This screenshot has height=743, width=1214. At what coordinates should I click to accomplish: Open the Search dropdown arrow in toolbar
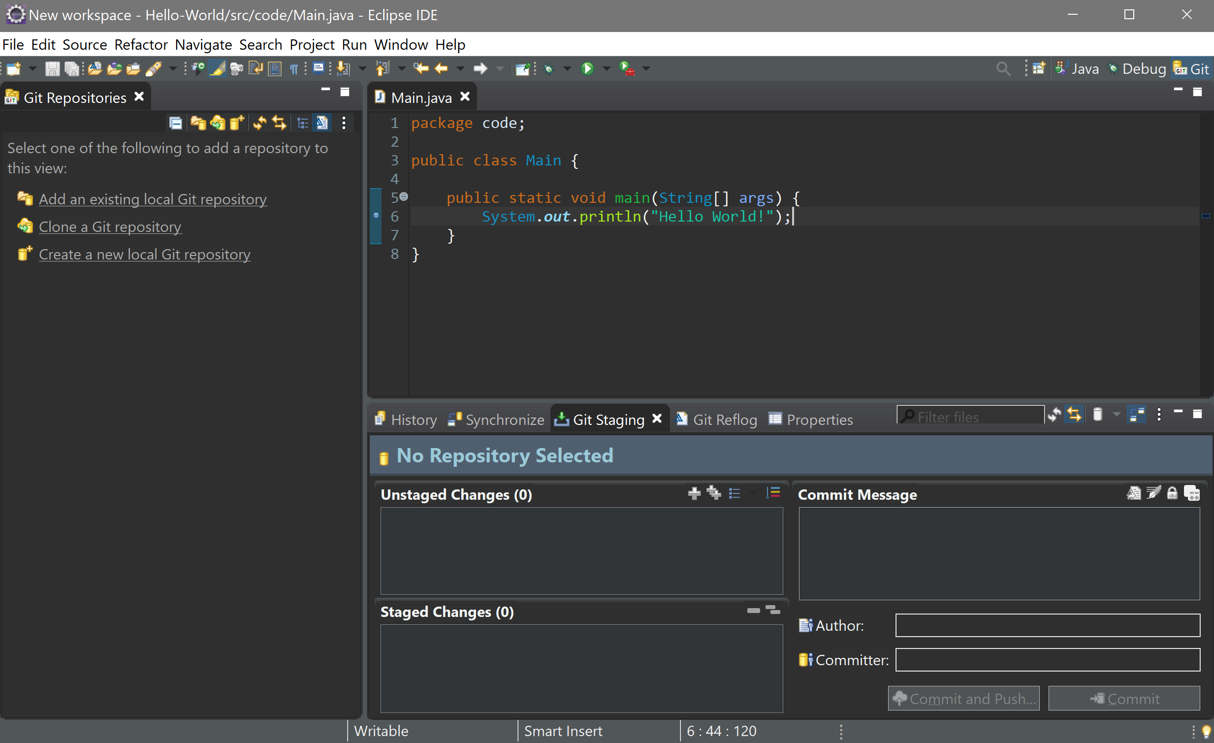click(173, 68)
